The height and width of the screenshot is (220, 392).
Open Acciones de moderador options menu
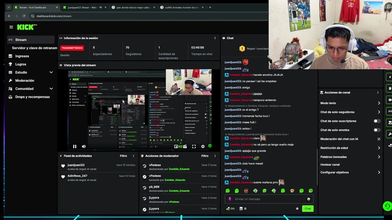(x=215, y=156)
